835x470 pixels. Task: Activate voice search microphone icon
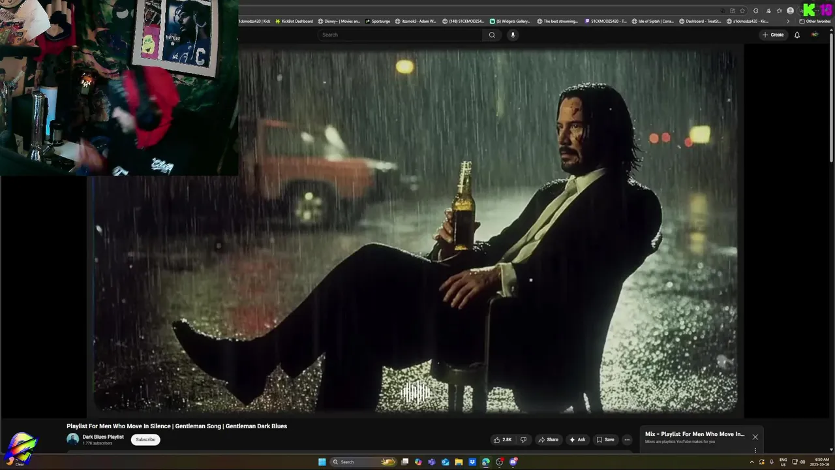(513, 35)
